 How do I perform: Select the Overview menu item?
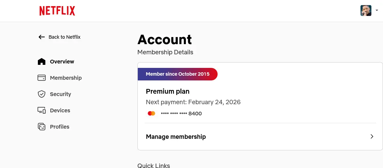(56, 61)
